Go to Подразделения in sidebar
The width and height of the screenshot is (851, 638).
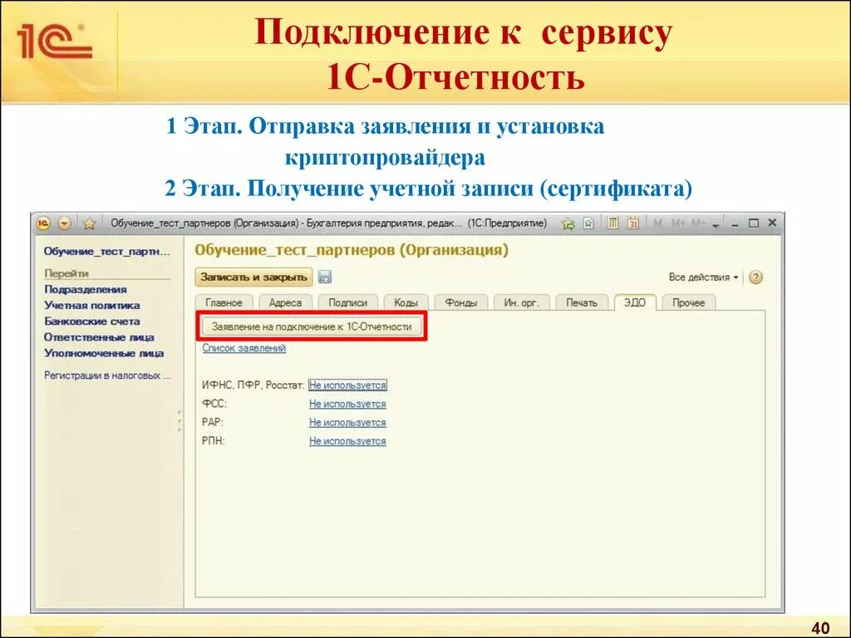pos(86,289)
